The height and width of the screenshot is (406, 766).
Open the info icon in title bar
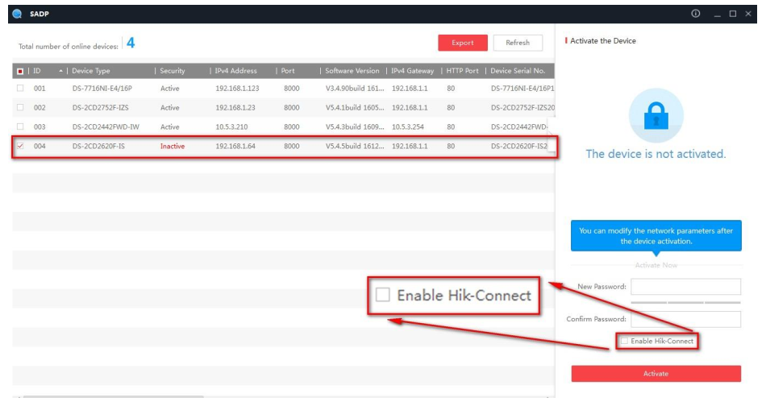coord(696,14)
